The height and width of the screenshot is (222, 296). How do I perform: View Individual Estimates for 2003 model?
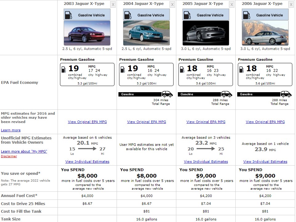coord(87,162)
